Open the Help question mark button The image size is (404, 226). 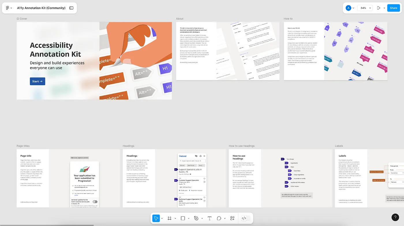click(395, 217)
